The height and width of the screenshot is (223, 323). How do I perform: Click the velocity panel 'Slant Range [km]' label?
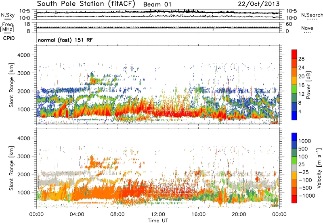pos(11,168)
